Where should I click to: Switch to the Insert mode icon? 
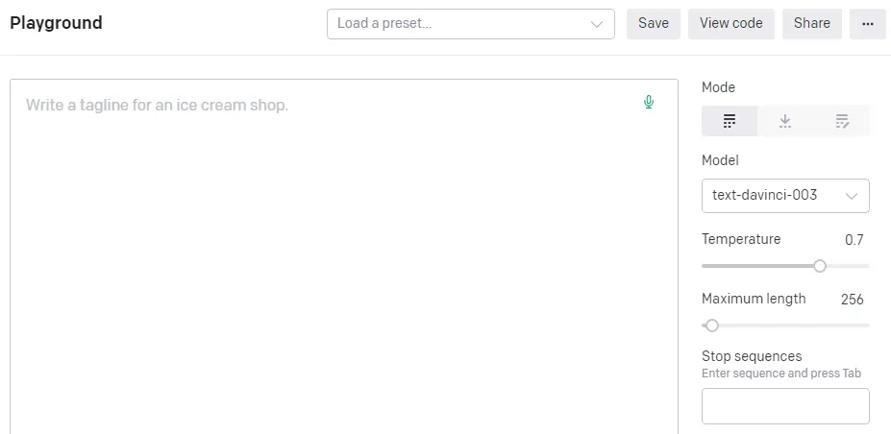pyautogui.click(x=785, y=121)
